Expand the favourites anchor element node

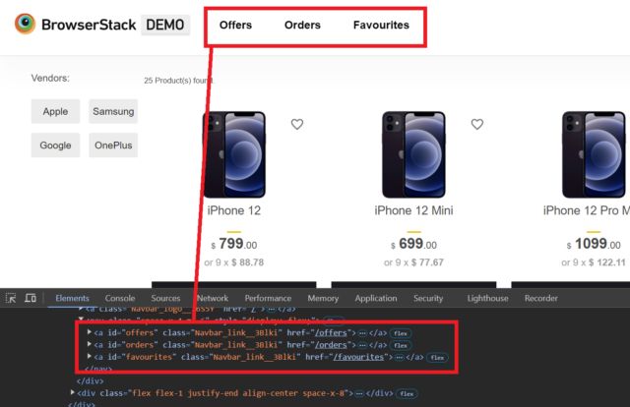(x=90, y=357)
